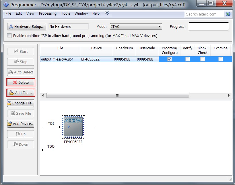Click the Altera globe icon beside search

point(228,14)
